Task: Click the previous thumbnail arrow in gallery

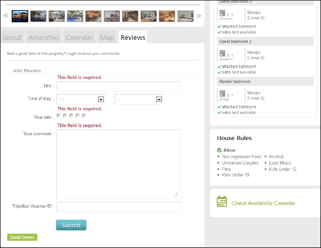Action: (5, 16)
